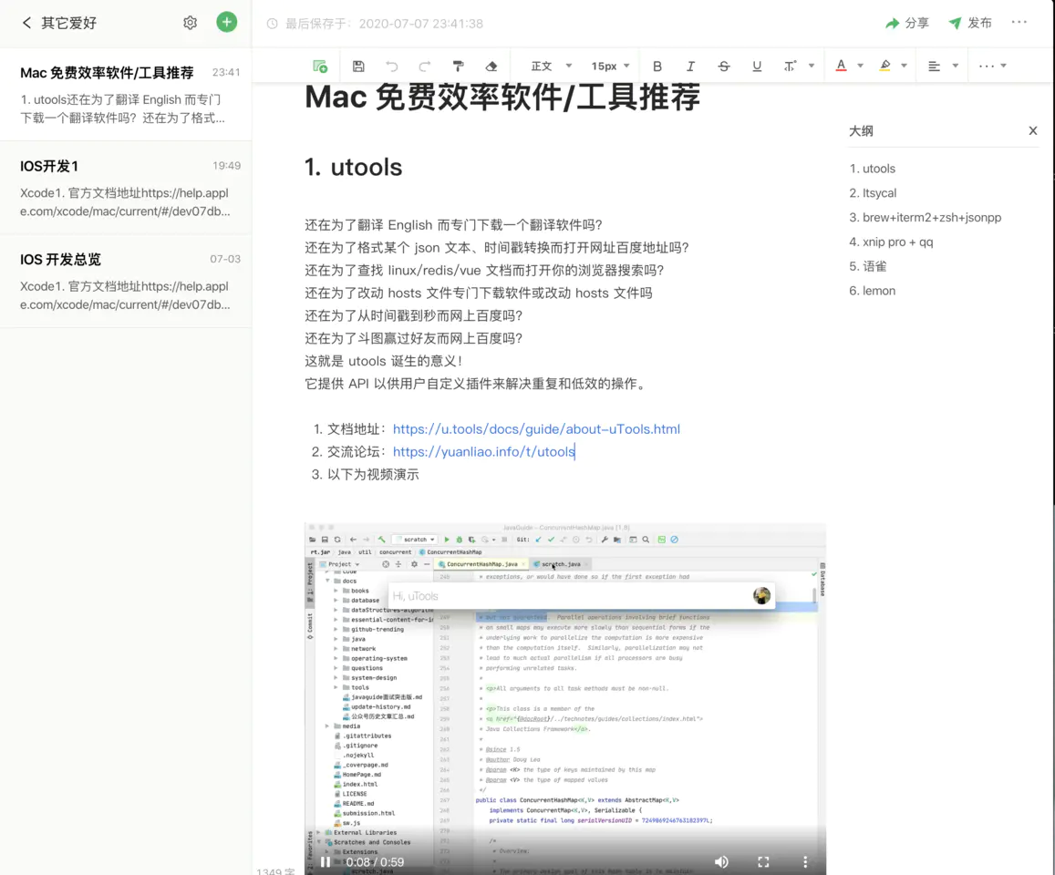
Task: Click the 以下为视频演示 list item
Action: (x=373, y=475)
